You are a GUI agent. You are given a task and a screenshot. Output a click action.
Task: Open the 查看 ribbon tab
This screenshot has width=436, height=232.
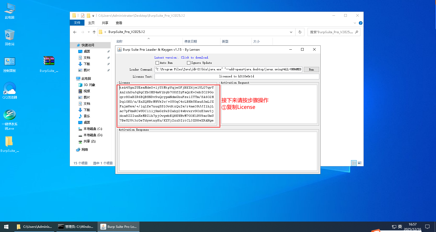(119, 23)
